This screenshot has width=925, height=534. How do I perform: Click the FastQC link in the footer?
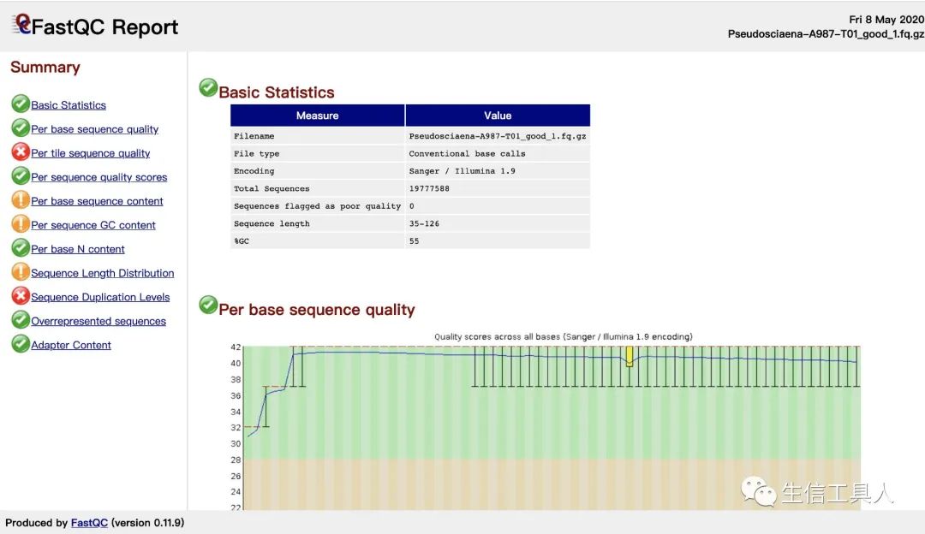[x=89, y=523]
